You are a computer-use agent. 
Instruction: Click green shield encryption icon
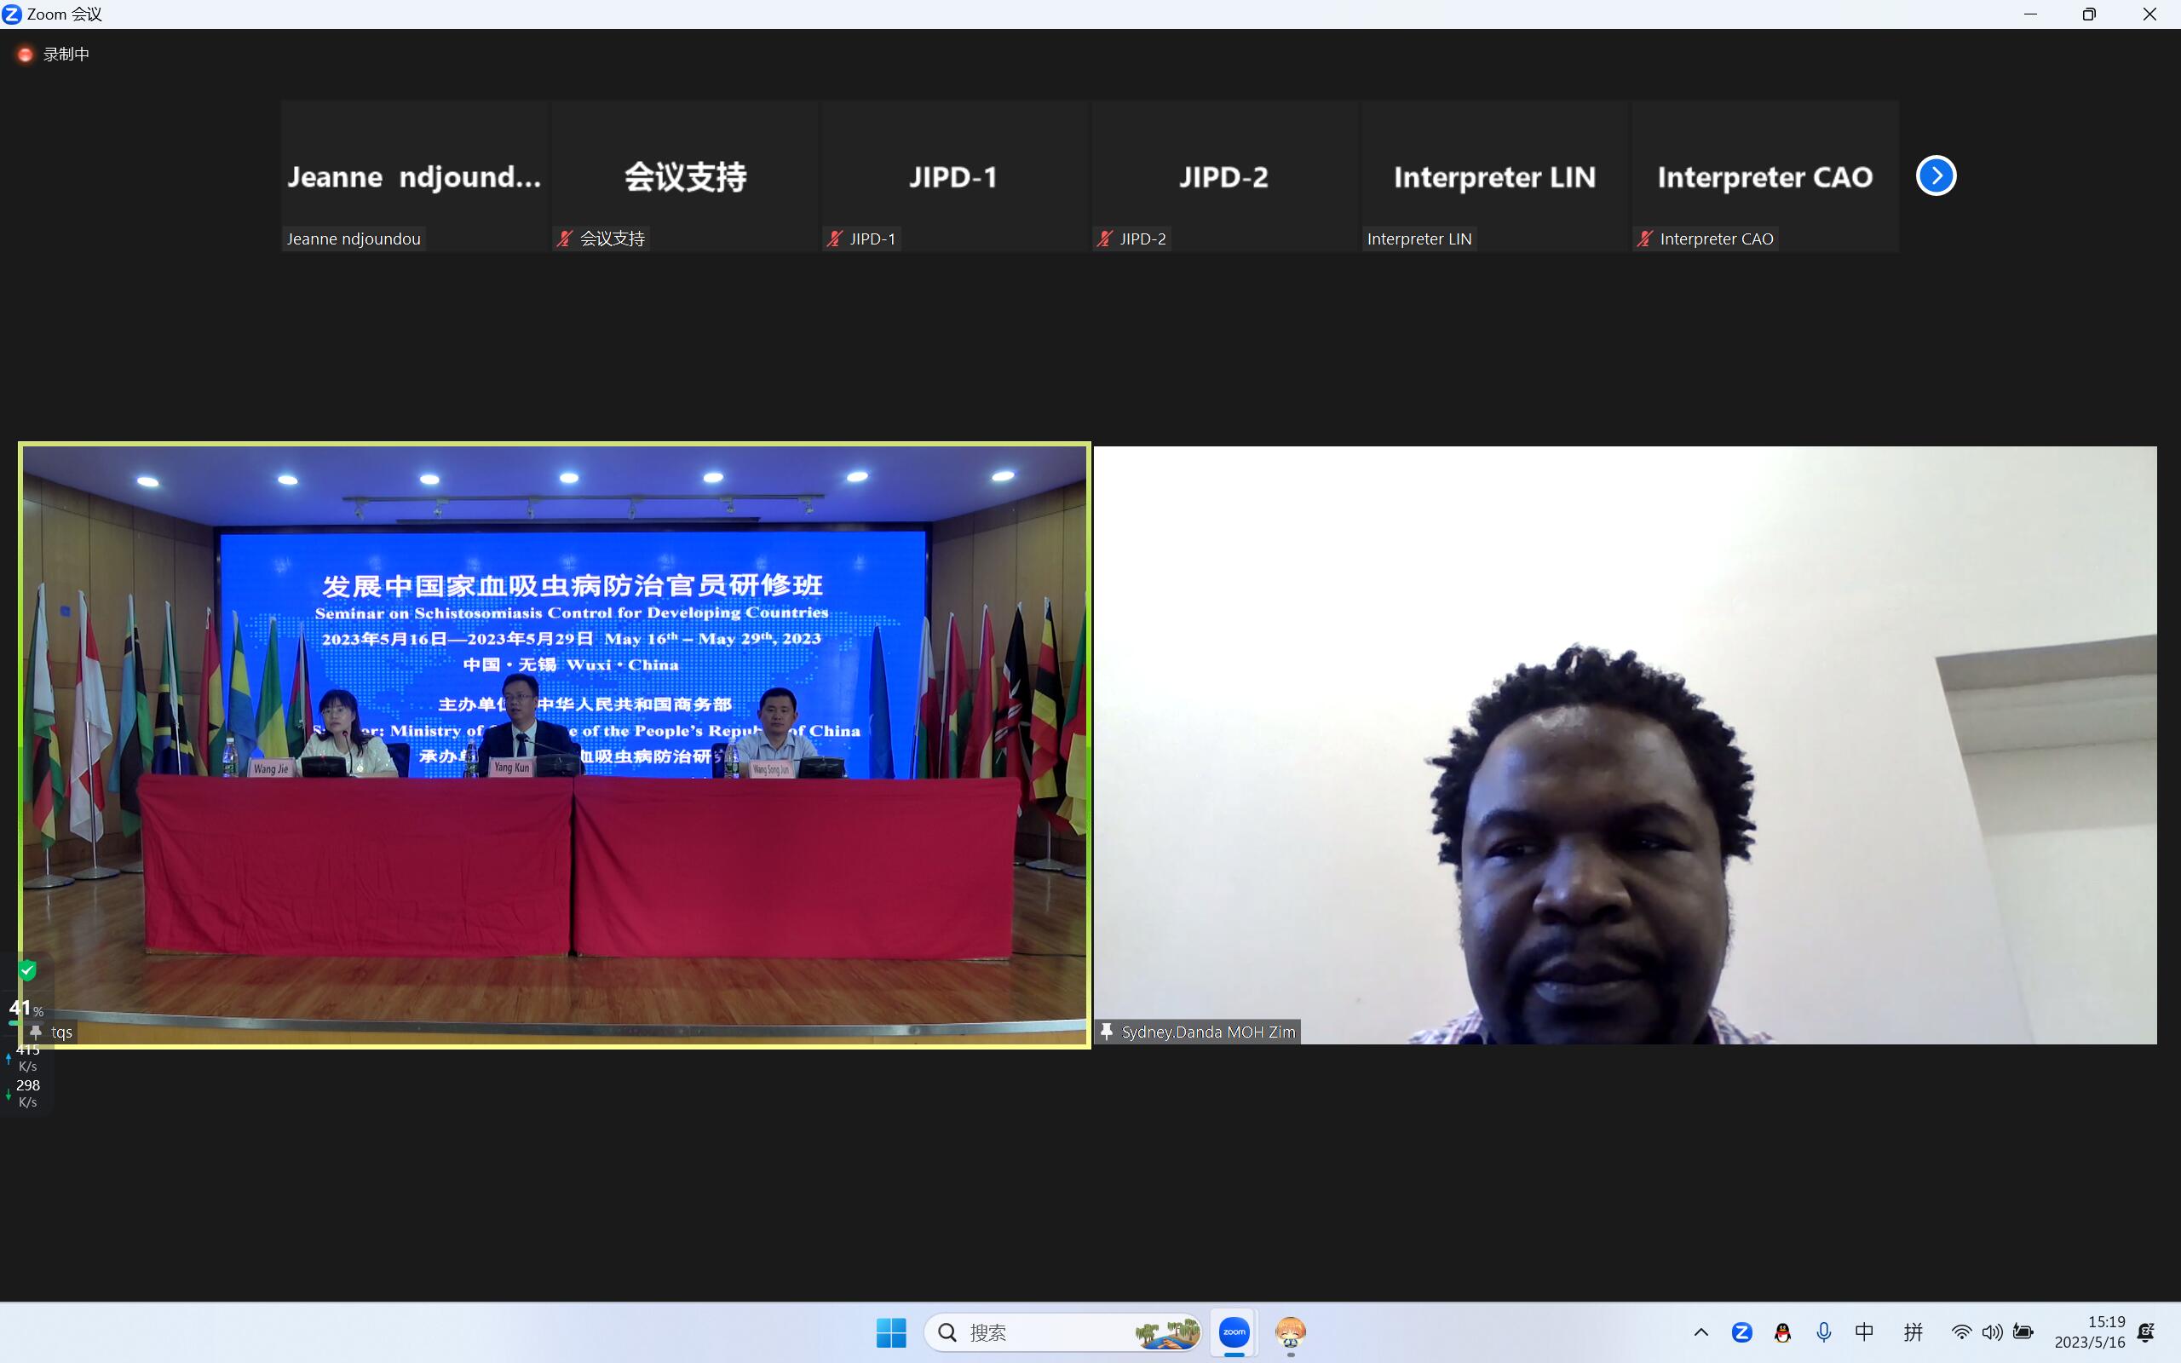tap(27, 971)
